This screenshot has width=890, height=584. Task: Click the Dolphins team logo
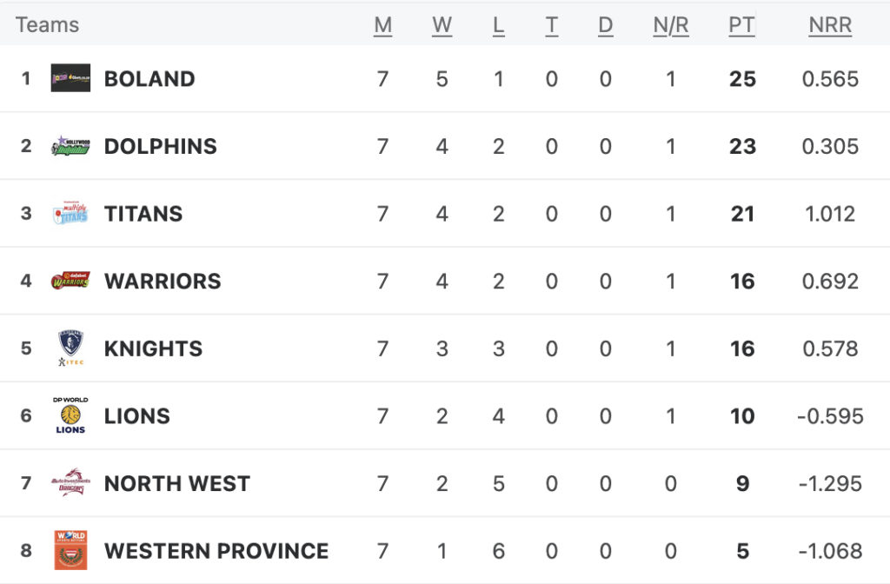(70, 146)
